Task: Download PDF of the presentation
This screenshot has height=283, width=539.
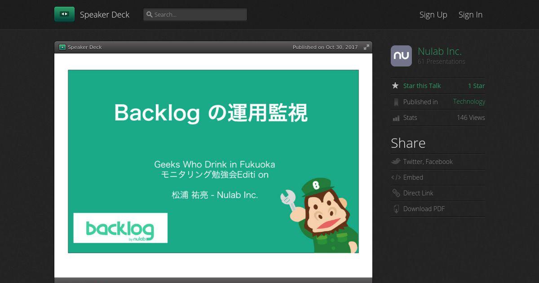Action: [x=424, y=209]
